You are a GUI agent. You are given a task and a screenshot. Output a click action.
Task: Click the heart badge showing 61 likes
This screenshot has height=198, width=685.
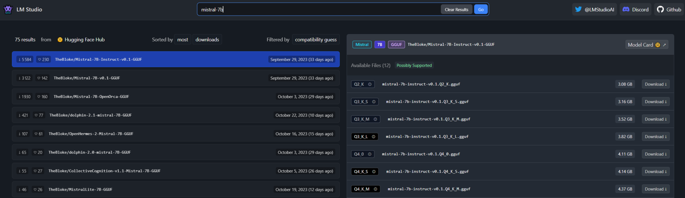[38, 134]
